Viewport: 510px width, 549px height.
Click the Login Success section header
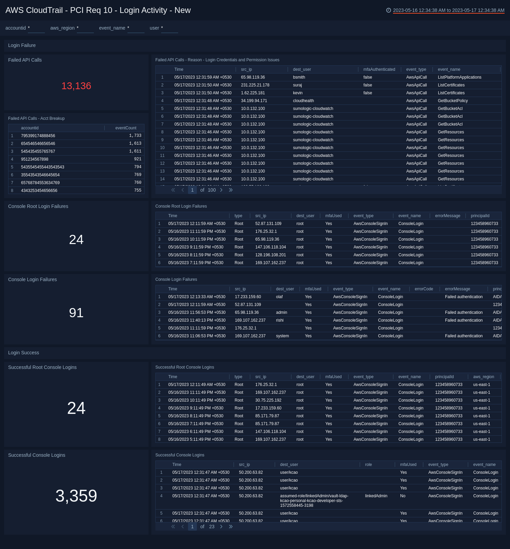tap(23, 353)
